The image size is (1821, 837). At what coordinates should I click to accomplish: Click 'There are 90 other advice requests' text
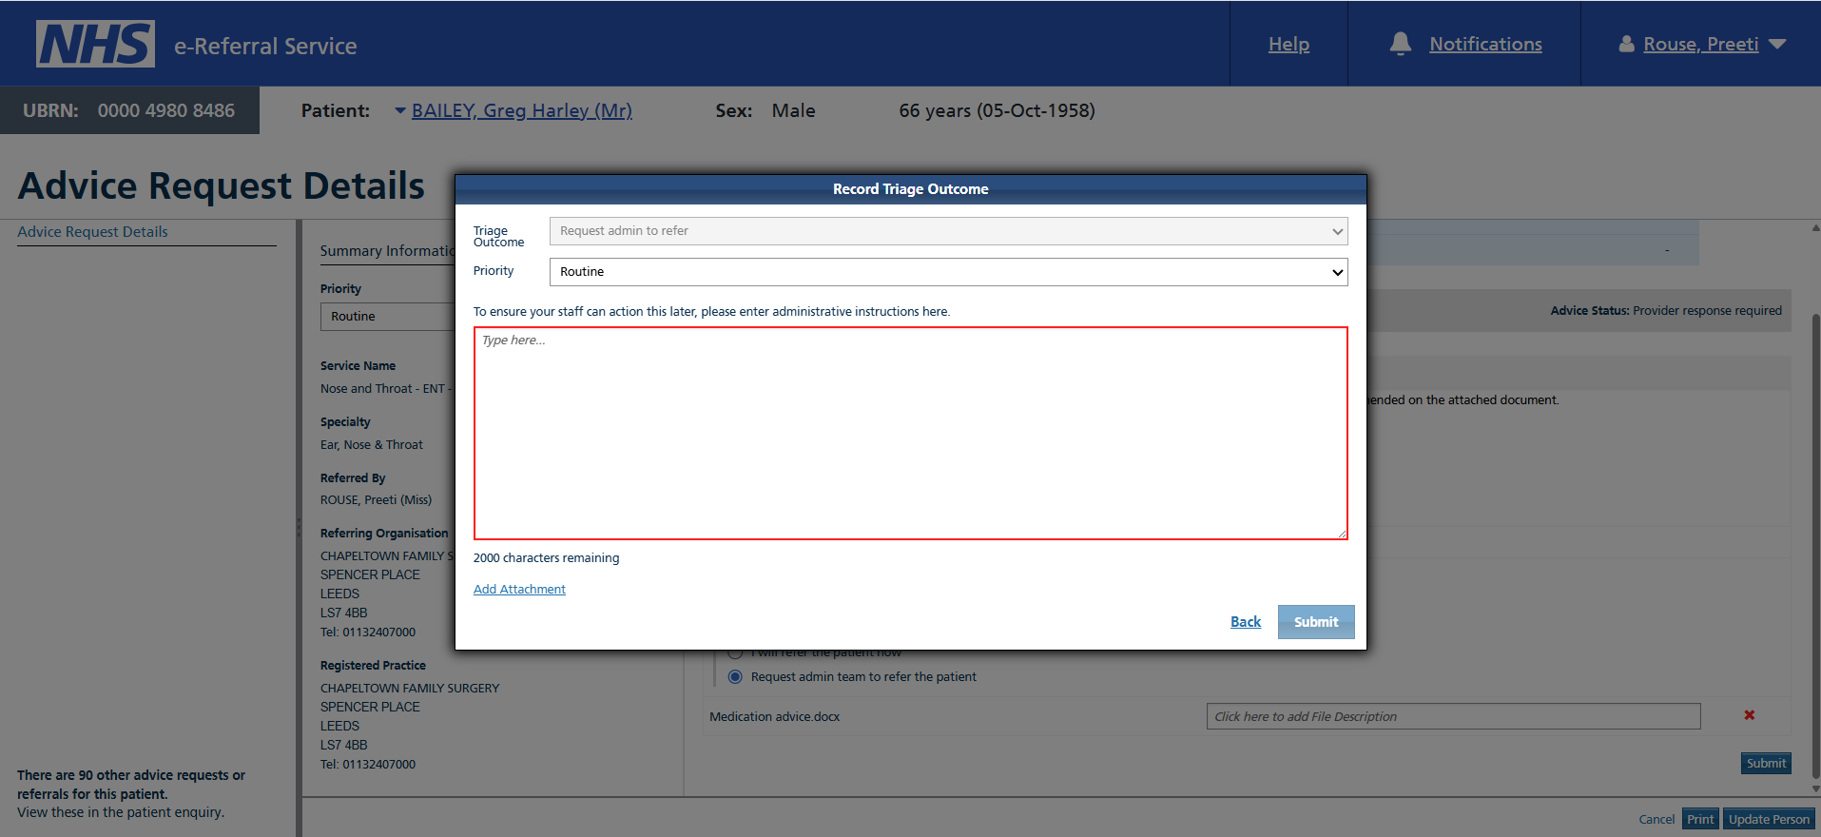click(x=130, y=785)
